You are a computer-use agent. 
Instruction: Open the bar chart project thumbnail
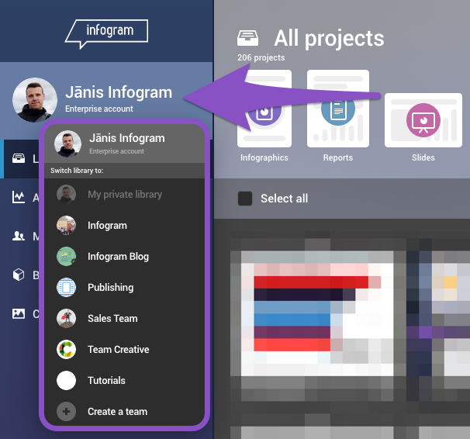317,313
